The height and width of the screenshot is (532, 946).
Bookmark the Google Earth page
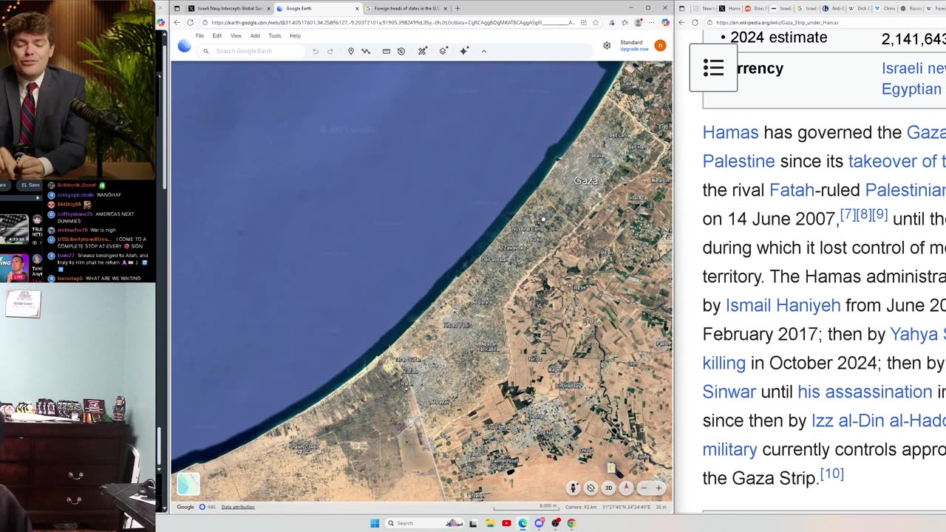(596, 23)
